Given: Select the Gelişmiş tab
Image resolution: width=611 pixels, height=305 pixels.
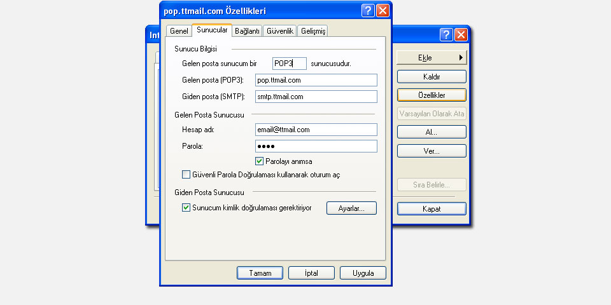Looking at the screenshot, I should point(313,31).
